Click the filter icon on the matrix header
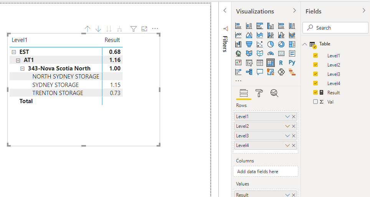 134,29
